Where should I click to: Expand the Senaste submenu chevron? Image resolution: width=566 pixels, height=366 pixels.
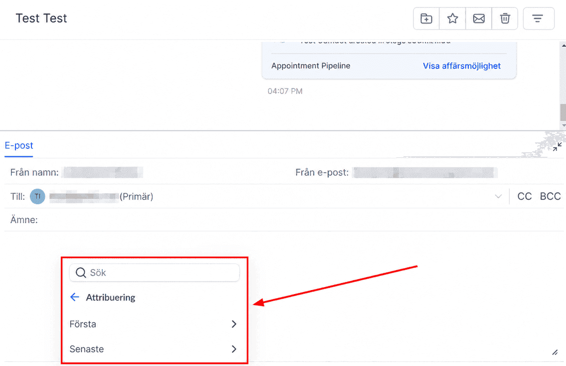[234, 349]
